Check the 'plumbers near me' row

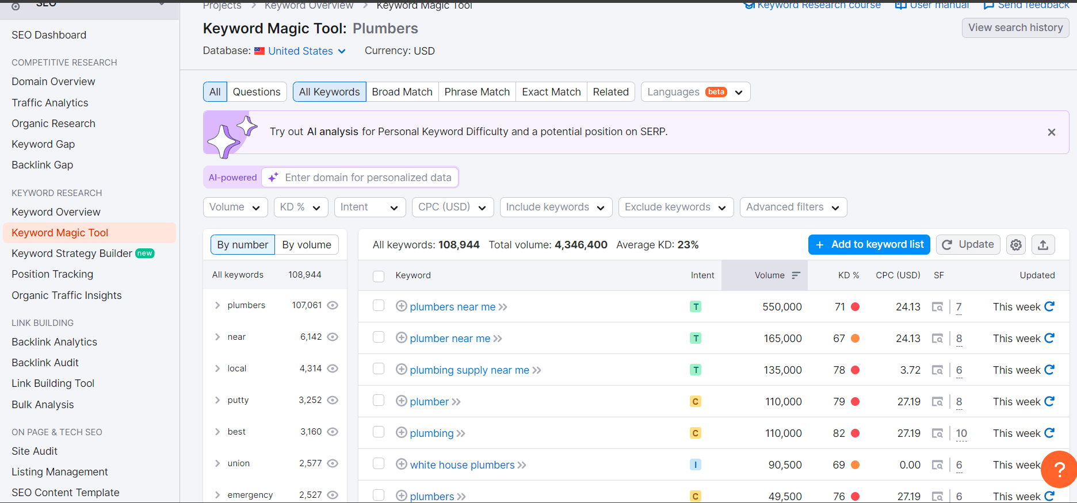click(379, 305)
